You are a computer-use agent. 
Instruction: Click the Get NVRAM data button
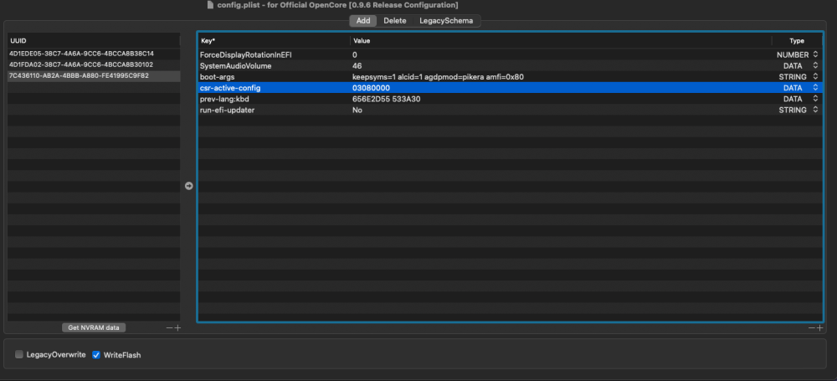(x=94, y=327)
